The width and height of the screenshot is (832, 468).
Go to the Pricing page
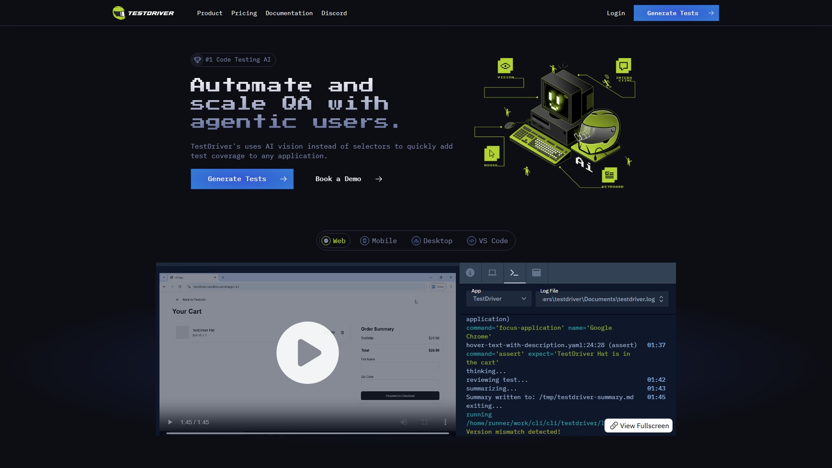coord(244,13)
